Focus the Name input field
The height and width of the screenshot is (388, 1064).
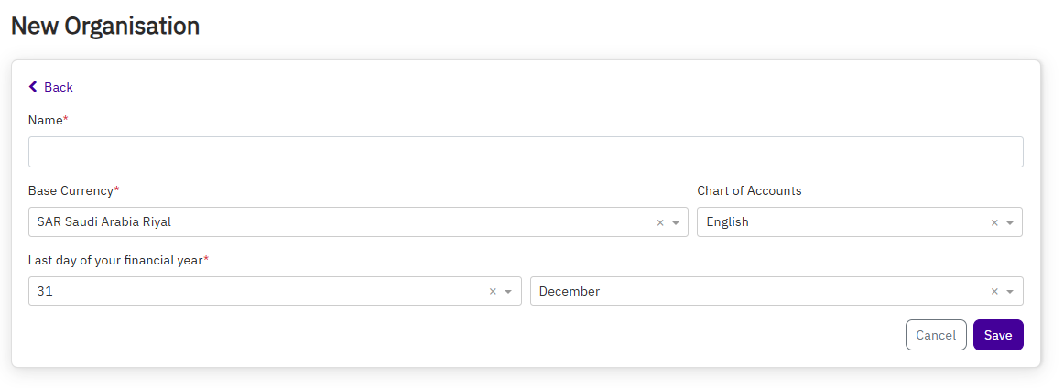pyautogui.click(x=526, y=152)
